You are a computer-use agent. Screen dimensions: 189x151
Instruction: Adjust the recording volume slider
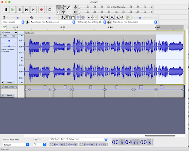click(17, 18)
